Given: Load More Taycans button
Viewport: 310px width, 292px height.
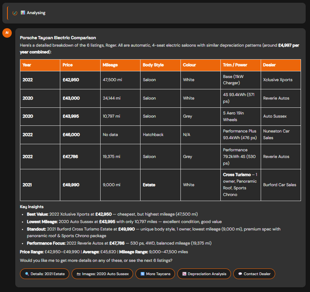Looking at the screenshot, I should pos(155,274).
